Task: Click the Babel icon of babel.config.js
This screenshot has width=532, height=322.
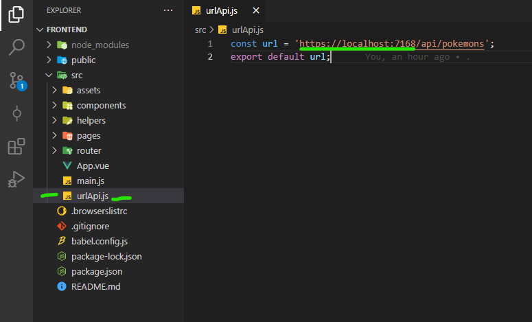Action: coord(62,241)
